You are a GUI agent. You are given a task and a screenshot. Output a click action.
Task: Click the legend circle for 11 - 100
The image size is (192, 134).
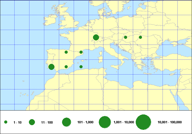(x=32, y=122)
